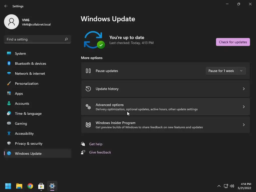The height and width of the screenshot is (192, 256).
Task: Expand the Pause duration dropdown arrow
Action: 241,71
